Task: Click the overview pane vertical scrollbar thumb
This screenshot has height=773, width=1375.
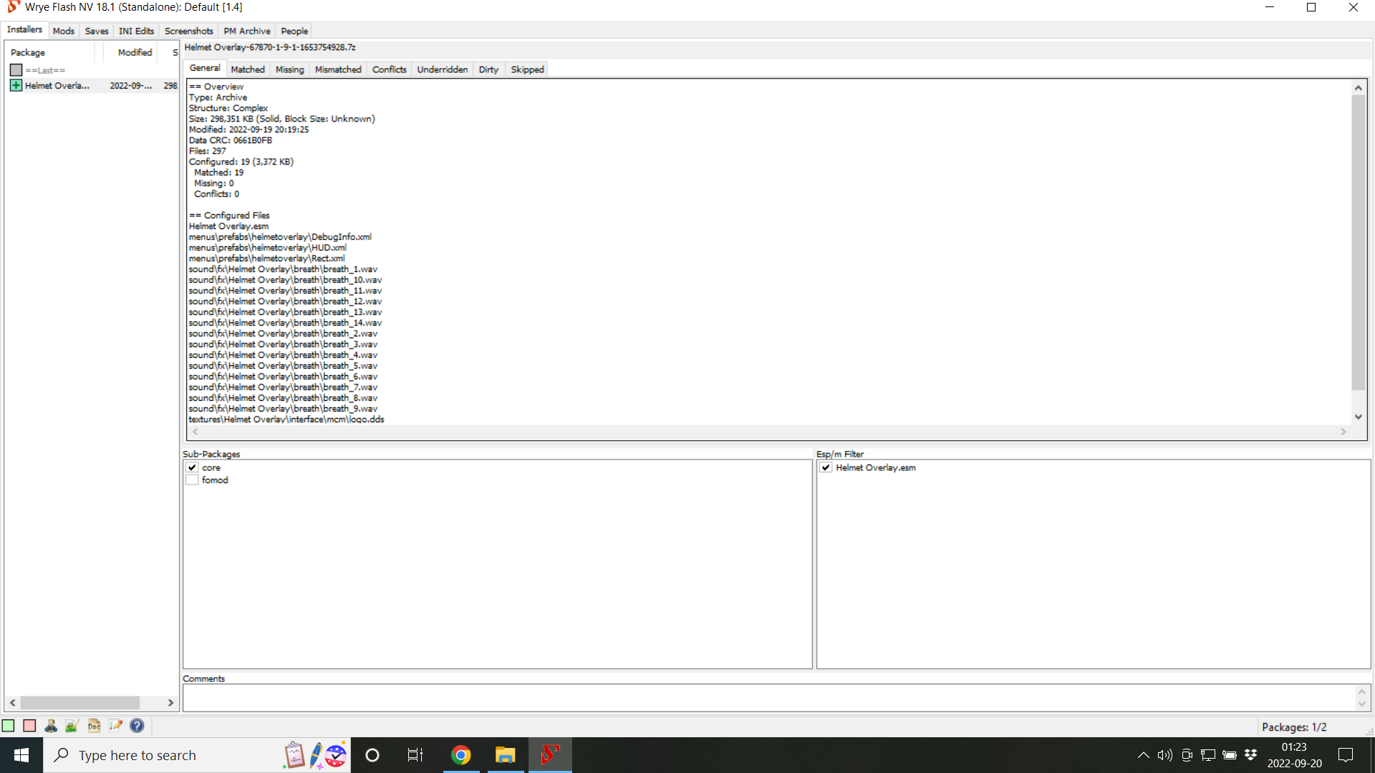Action: [x=1358, y=243]
